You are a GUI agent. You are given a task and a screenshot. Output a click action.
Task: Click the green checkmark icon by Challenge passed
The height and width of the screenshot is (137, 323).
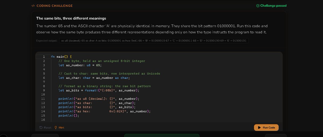(x=258, y=6)
